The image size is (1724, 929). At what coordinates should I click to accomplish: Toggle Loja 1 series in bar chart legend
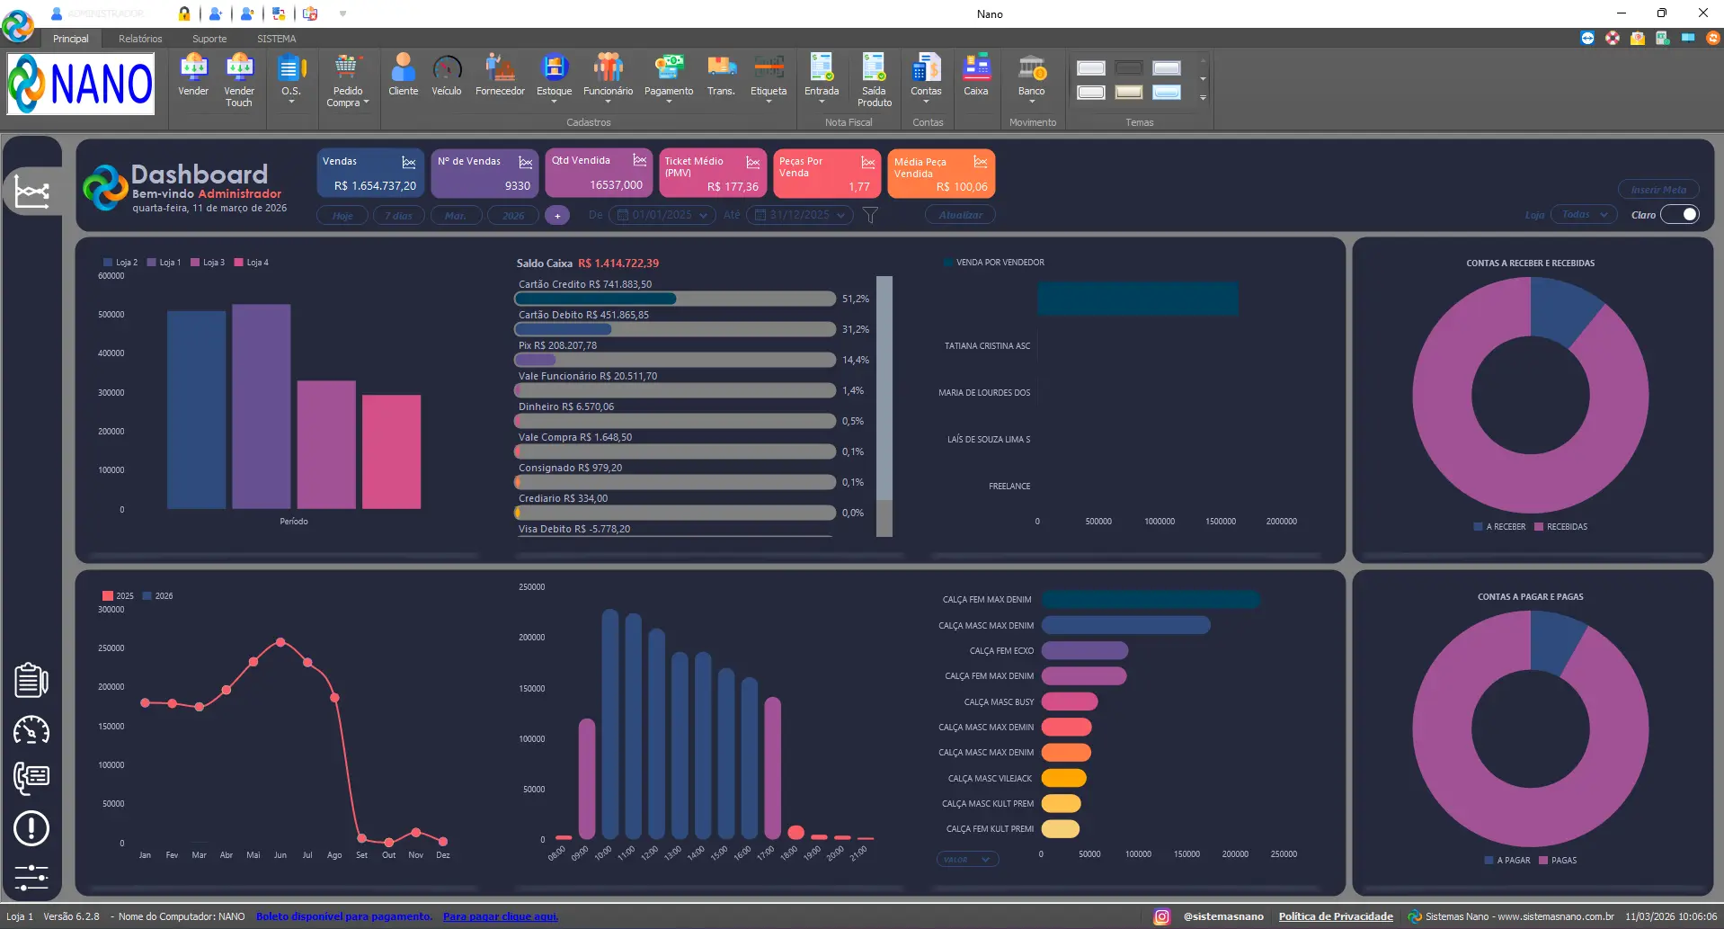[164, 263]
